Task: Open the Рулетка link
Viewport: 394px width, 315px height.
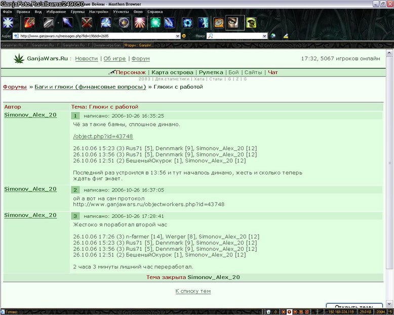Action: click(x=211, y=72)
